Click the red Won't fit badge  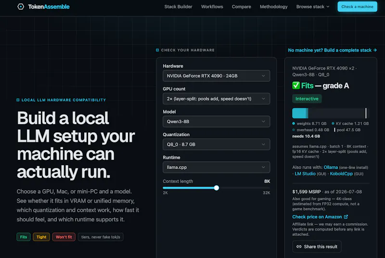64,237
